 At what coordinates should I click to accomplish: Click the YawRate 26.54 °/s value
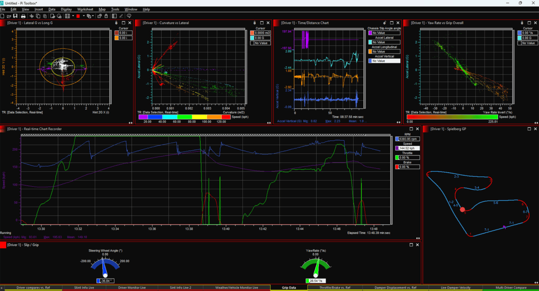click(315, 281)
